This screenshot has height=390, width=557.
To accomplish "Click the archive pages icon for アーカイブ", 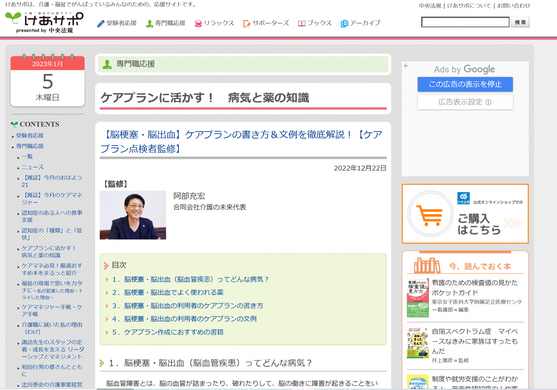I will tap(344, 23).
